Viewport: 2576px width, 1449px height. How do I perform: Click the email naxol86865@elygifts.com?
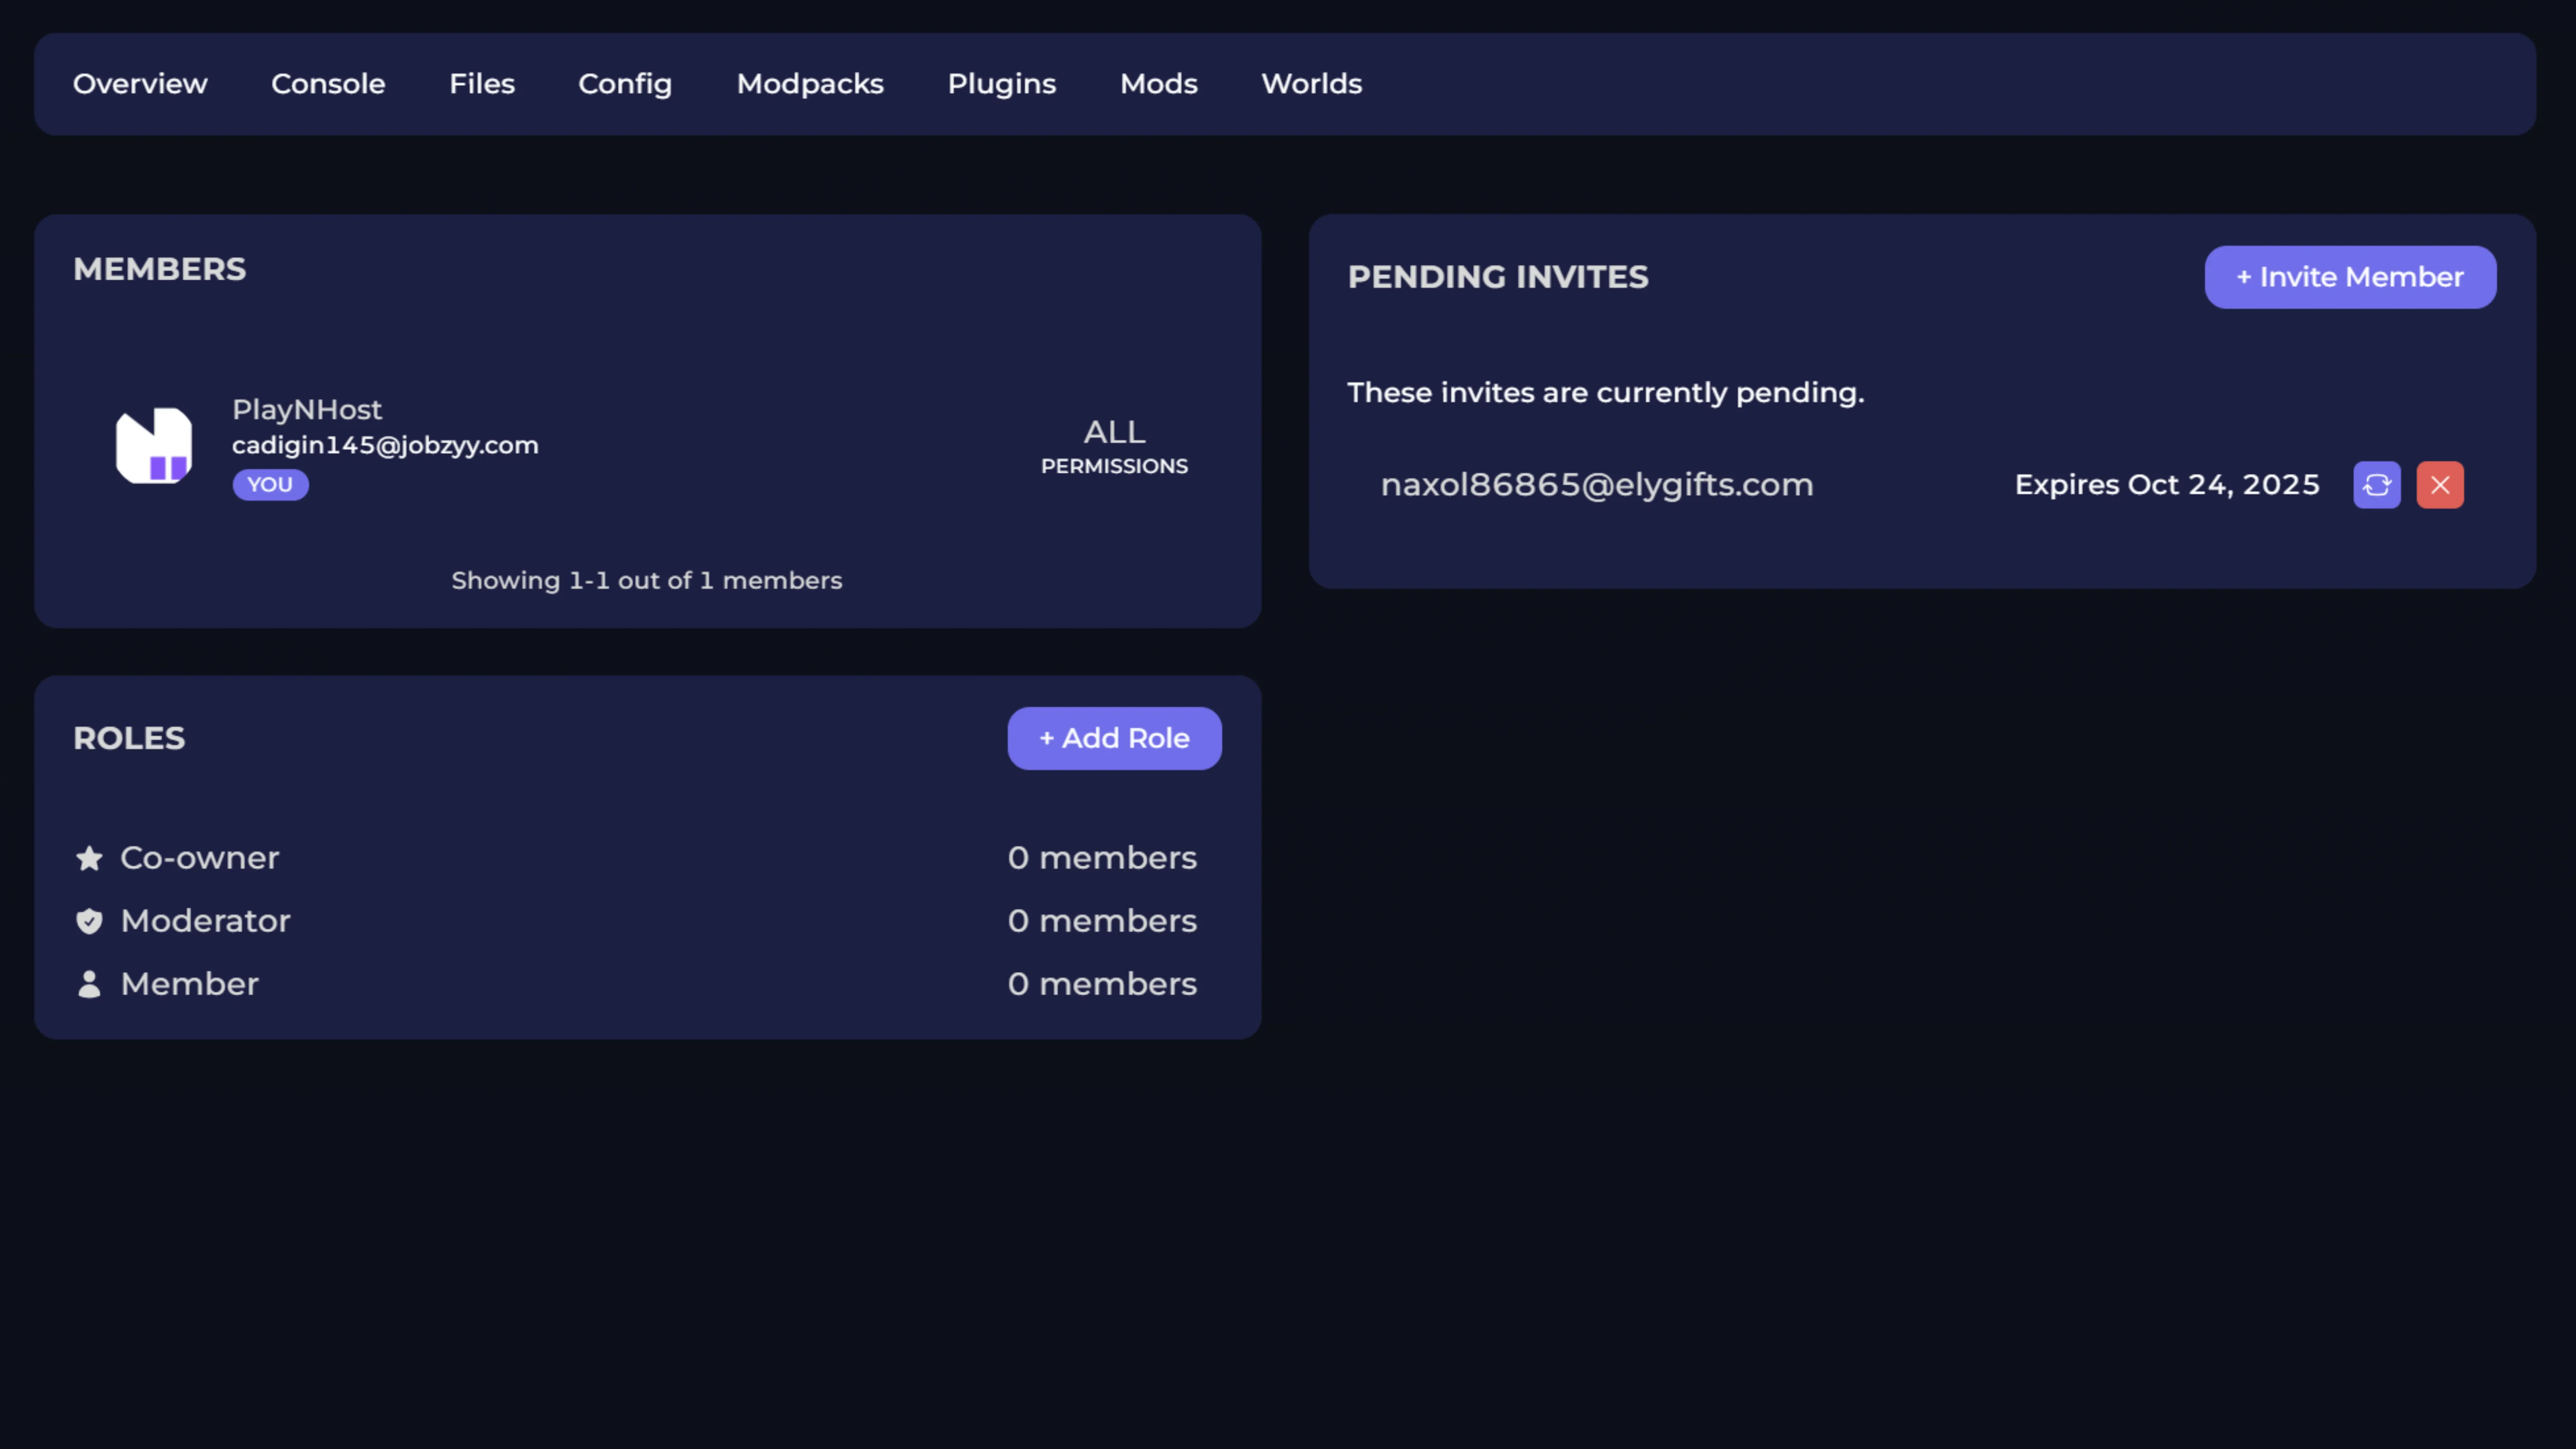point(1597,484)
